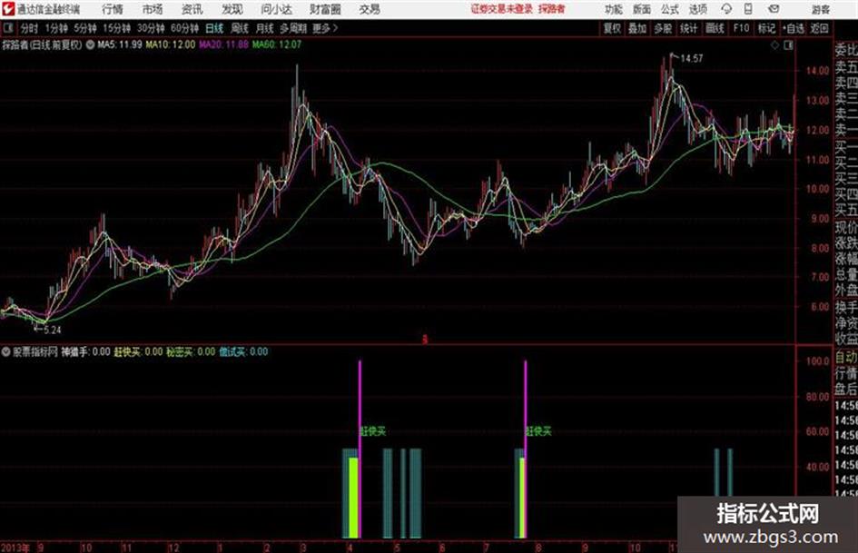Select the 日线 daily period tab
This screenshot has width=858, height=553.
click(x=214, y=28)
